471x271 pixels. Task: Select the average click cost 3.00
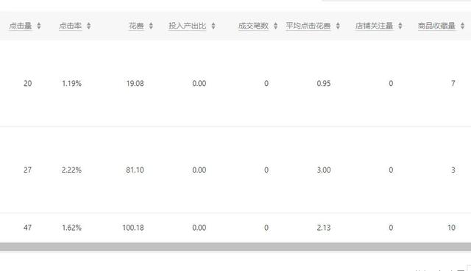point(324,170)
